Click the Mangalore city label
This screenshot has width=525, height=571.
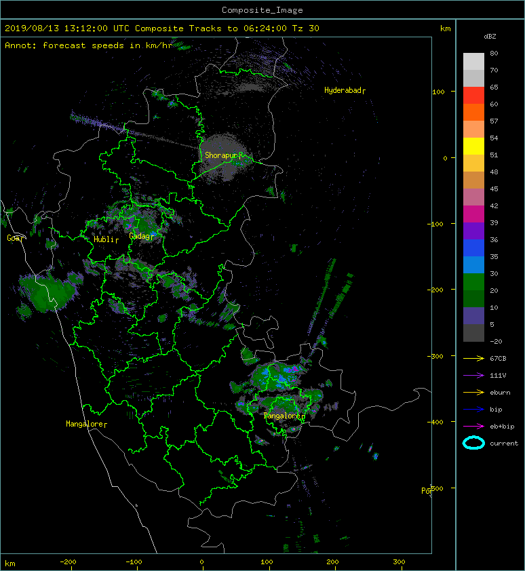click(85, 424)
